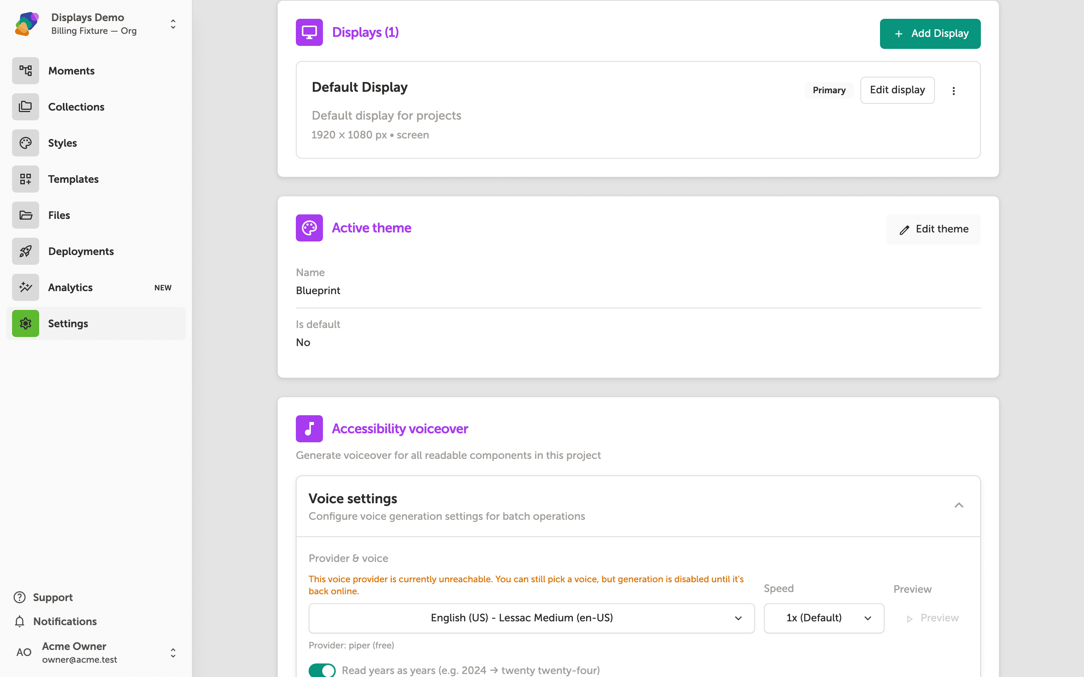Click the Provider: piper (free) text
Screen dimensions: 1084x677
pos(351,645)
